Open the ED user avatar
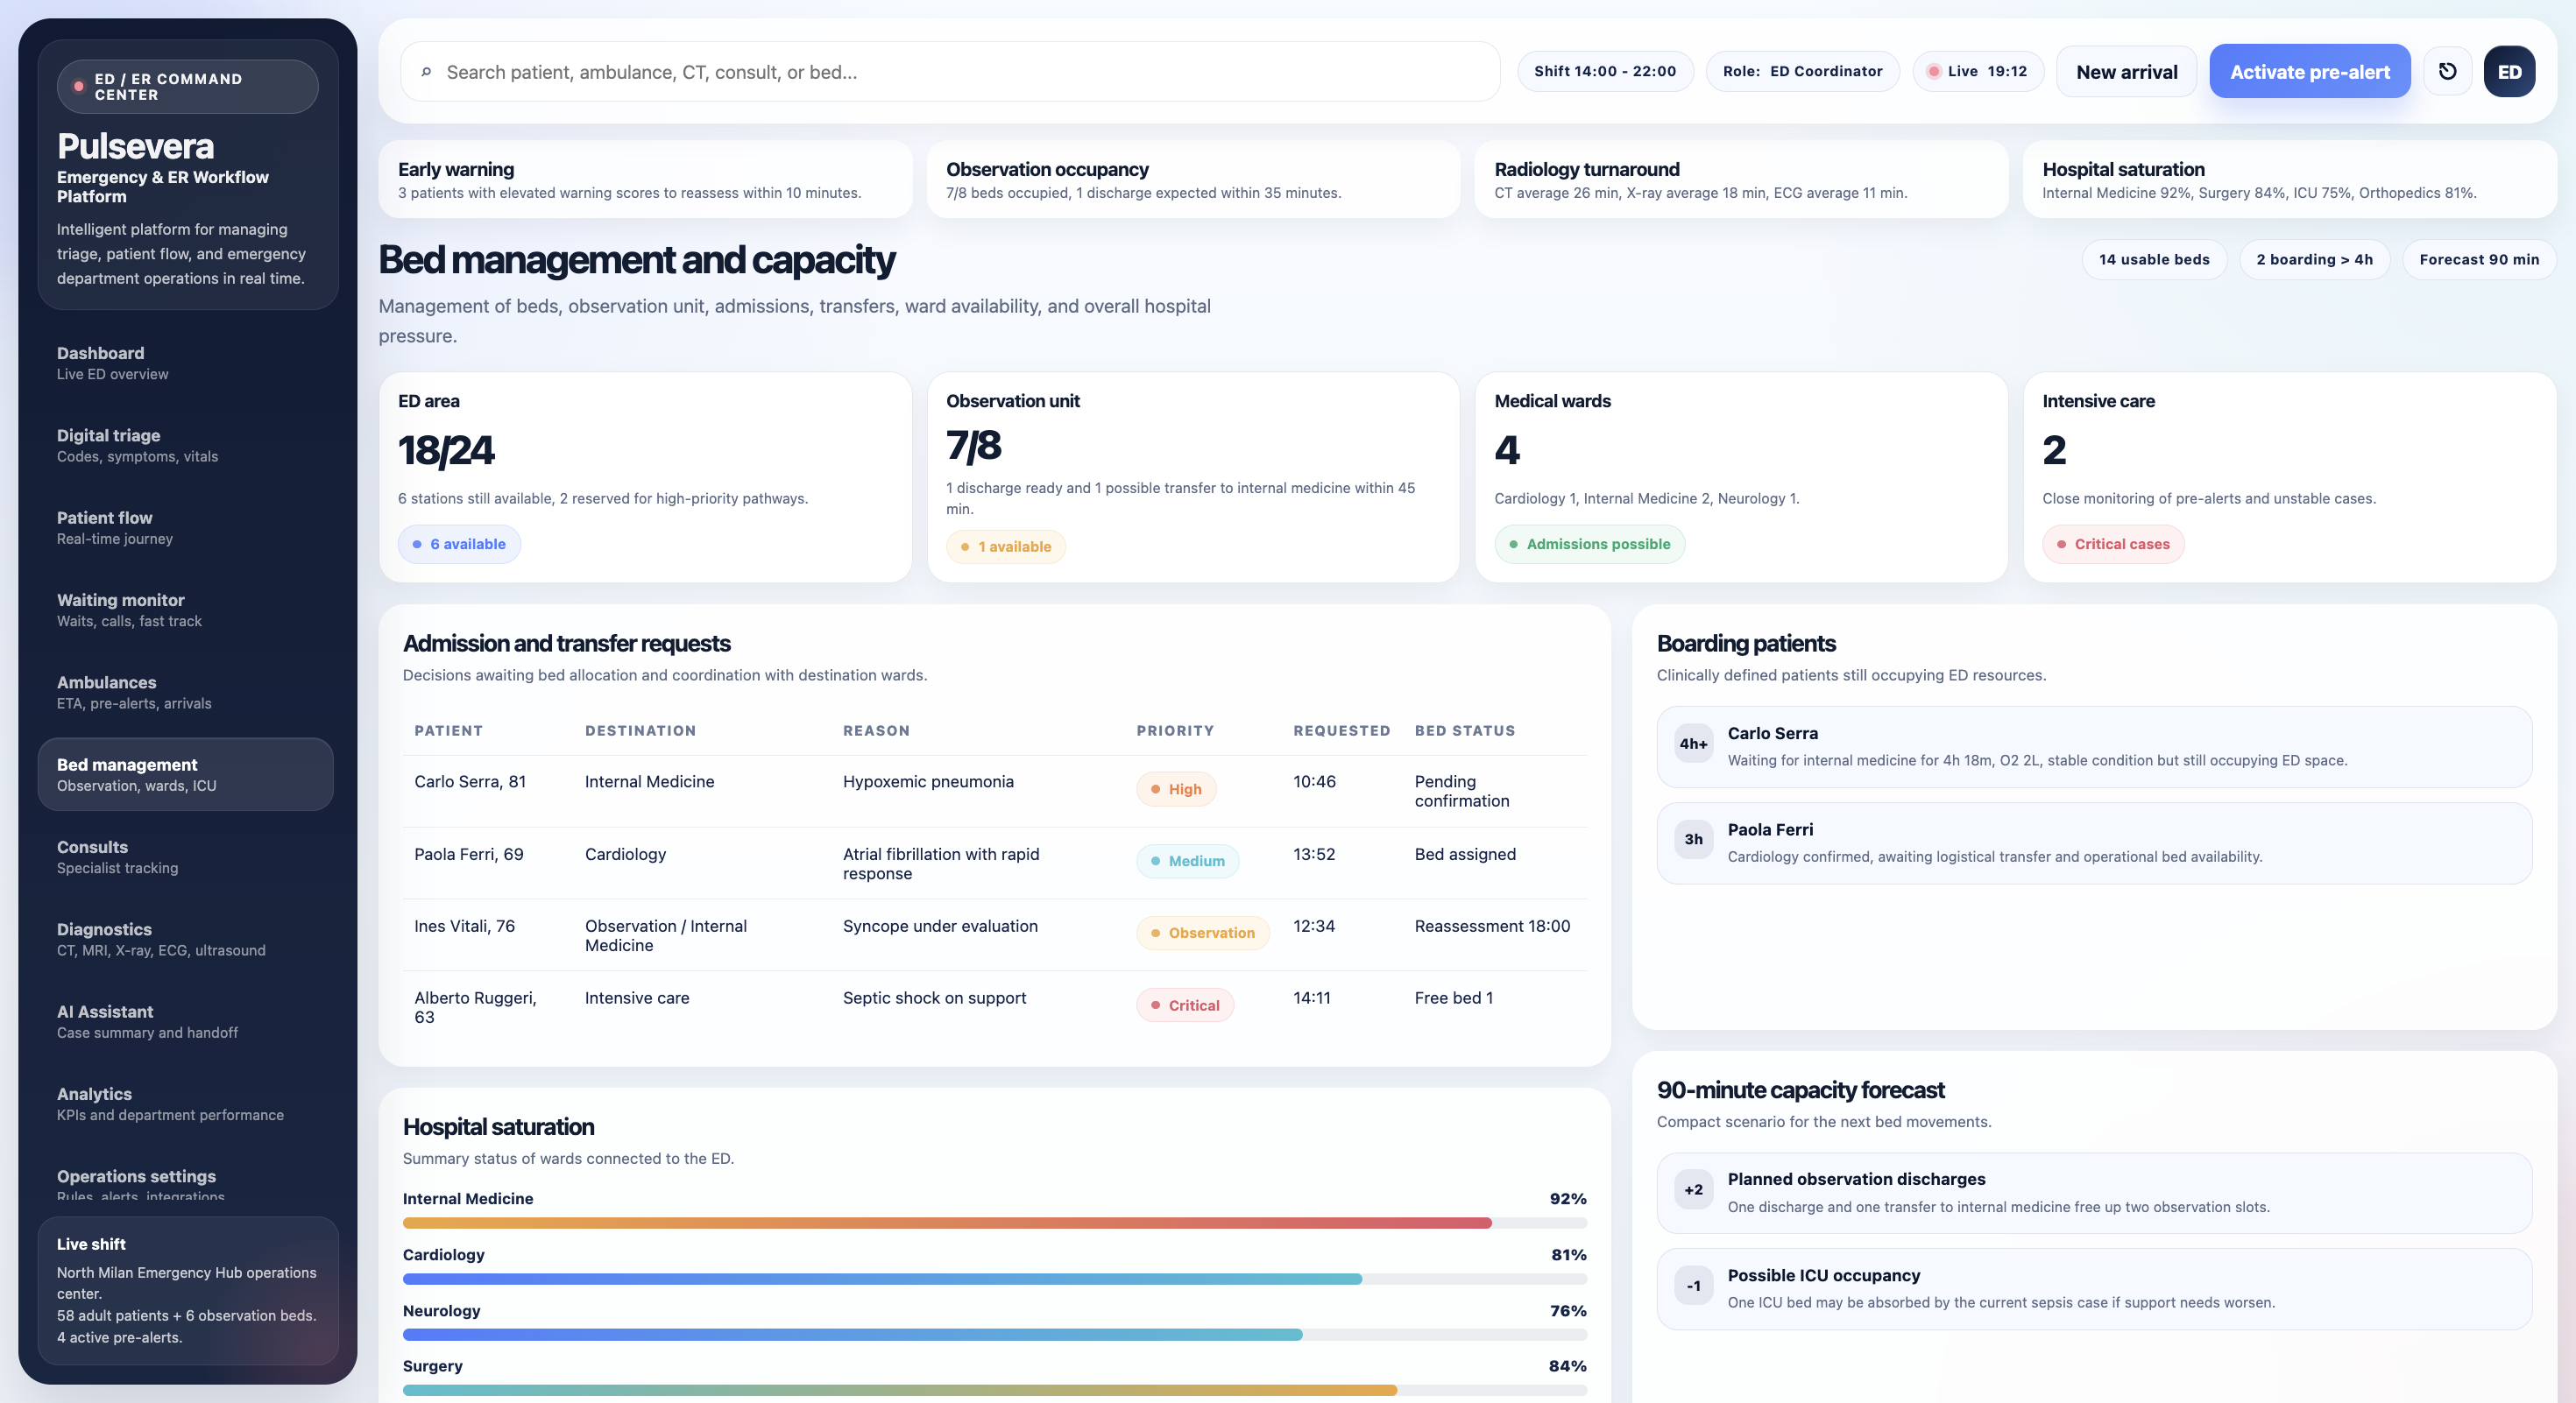 pos(2509,71)
